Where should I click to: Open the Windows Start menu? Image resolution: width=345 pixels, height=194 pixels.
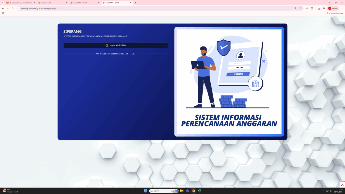pos(146,191)
